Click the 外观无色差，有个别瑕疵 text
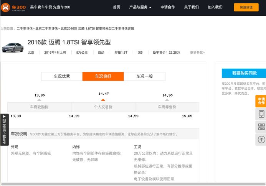 tap(31, 153)
